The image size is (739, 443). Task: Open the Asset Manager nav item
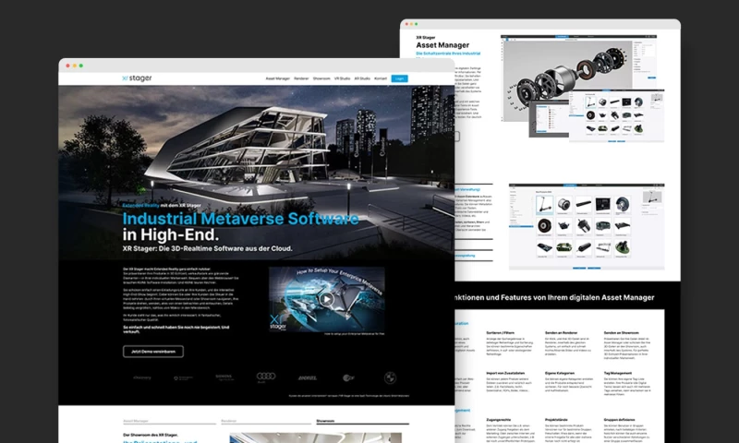pyautogui.click(x=277, y=79)
